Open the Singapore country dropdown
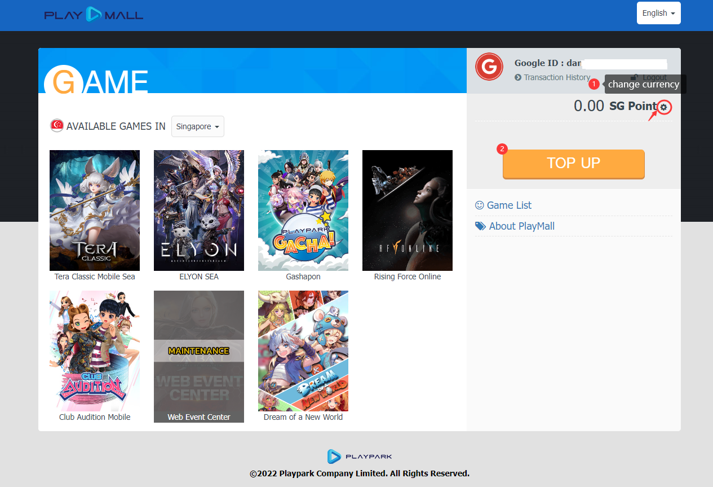 point(197,126)
